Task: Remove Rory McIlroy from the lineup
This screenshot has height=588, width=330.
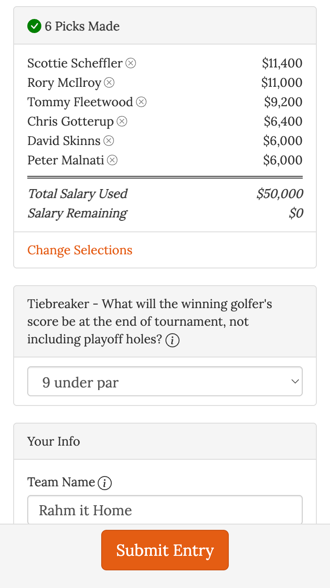Action: point(109,83)
